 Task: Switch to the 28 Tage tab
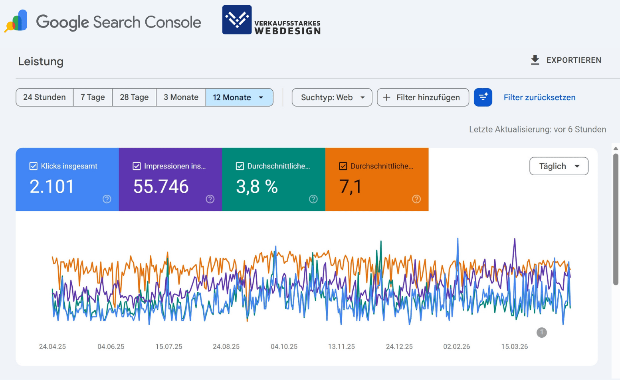[x=134, y=97]
